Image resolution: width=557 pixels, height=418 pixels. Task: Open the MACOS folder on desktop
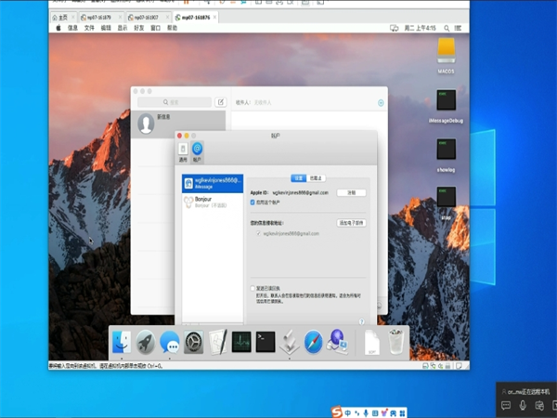coord(446,54)
